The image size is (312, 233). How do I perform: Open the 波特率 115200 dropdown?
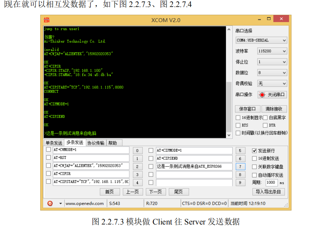(x=272, y=51)
